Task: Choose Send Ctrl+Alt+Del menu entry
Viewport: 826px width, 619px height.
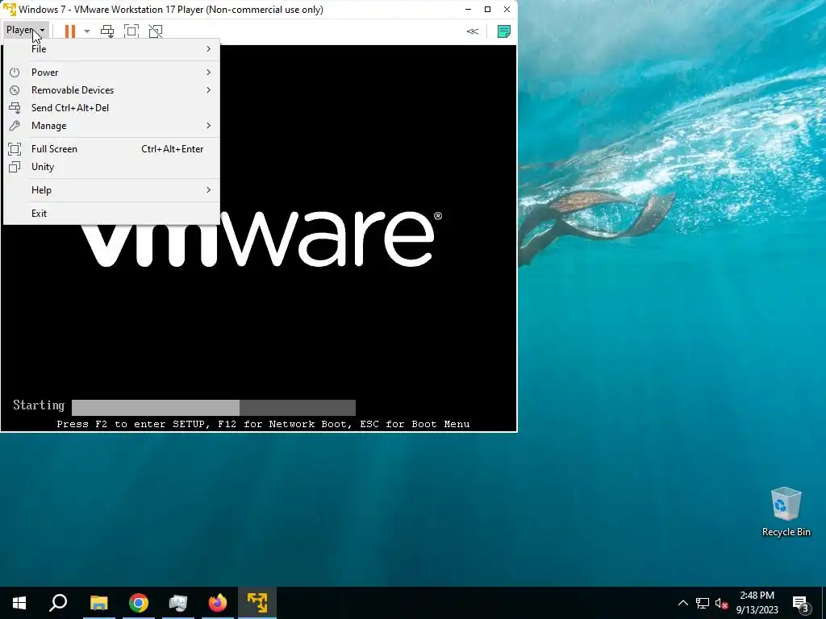Action: [x=111, y=108]
